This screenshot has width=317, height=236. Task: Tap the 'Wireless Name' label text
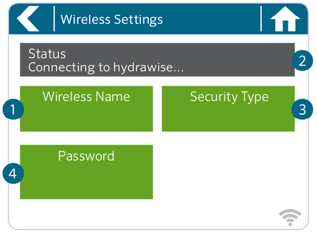tap(86, 96)
